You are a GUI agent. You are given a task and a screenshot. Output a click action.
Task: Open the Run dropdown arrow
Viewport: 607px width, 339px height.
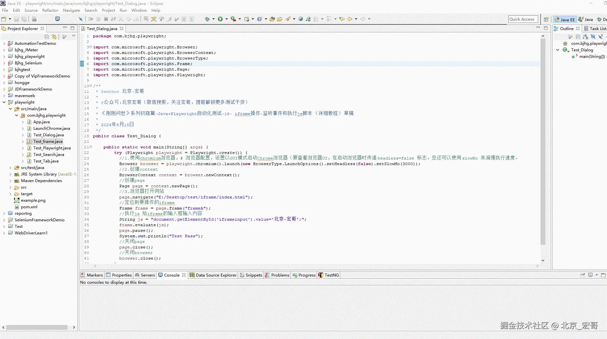pyautogui.click(x=226, y=19)
